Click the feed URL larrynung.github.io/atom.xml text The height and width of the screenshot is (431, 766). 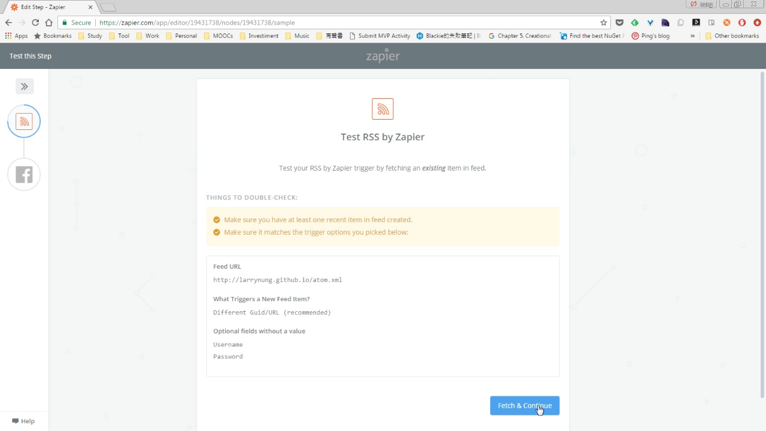[278, 280]
